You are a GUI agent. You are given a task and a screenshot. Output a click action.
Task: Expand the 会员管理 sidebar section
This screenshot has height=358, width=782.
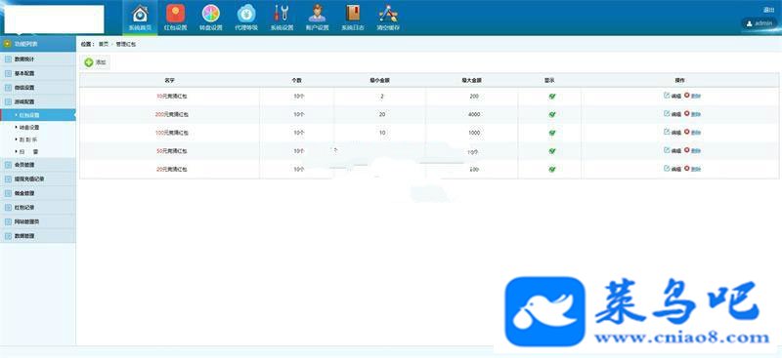pyautogui.click(x=38, y=164)
